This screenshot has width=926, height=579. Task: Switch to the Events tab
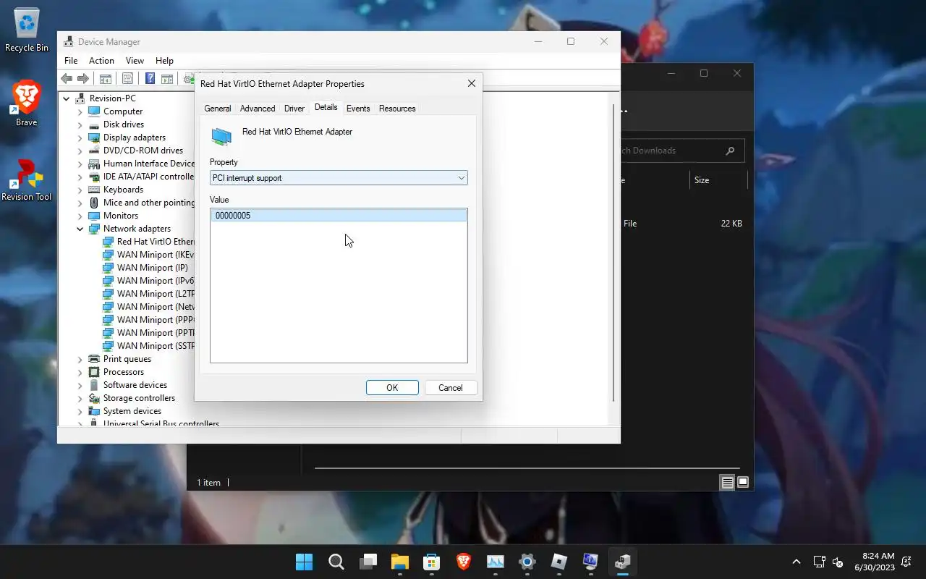pos(358,109)
